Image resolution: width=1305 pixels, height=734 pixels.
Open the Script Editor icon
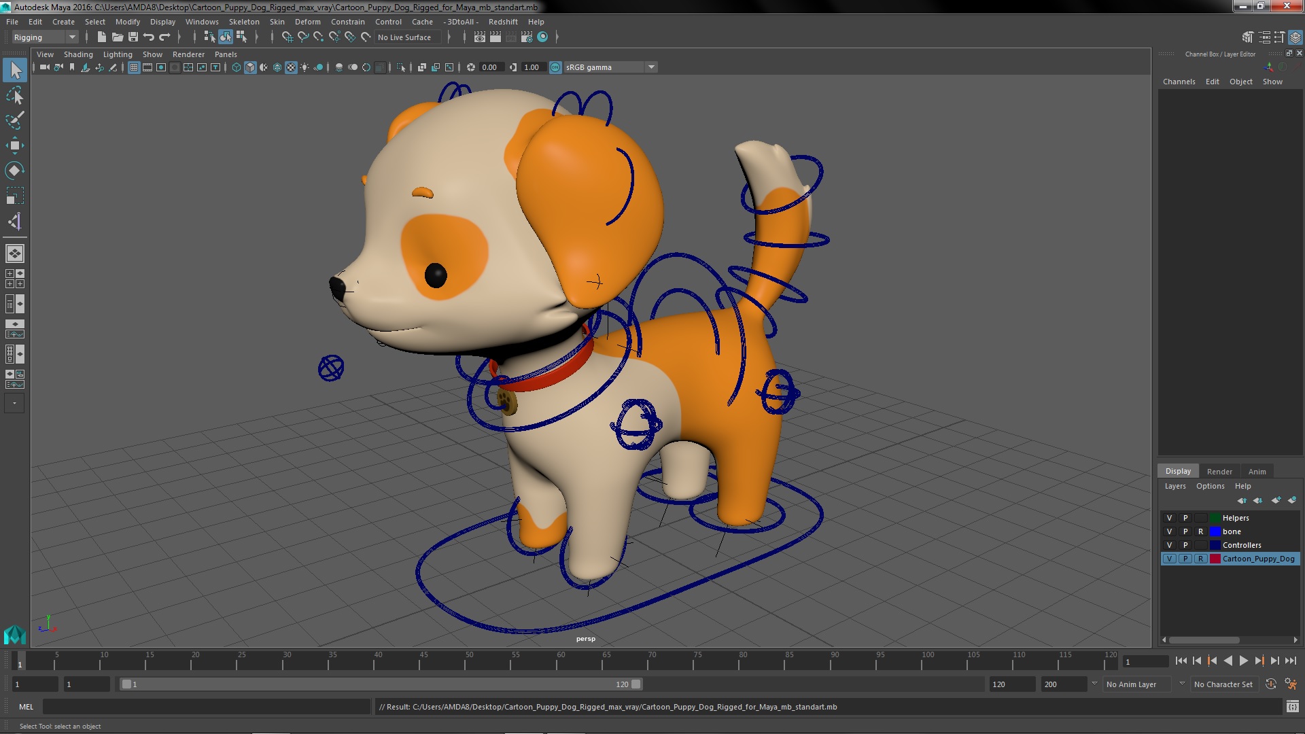pos(1292,707)
